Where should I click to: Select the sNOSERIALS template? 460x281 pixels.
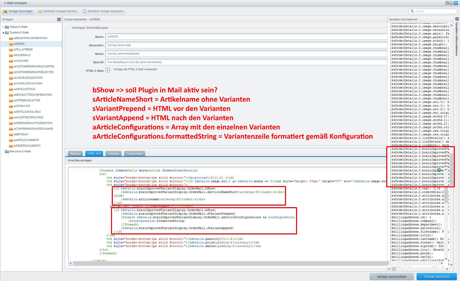[x=22, y=55]
